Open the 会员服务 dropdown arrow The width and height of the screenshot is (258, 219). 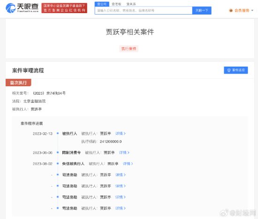coord(252,10)
